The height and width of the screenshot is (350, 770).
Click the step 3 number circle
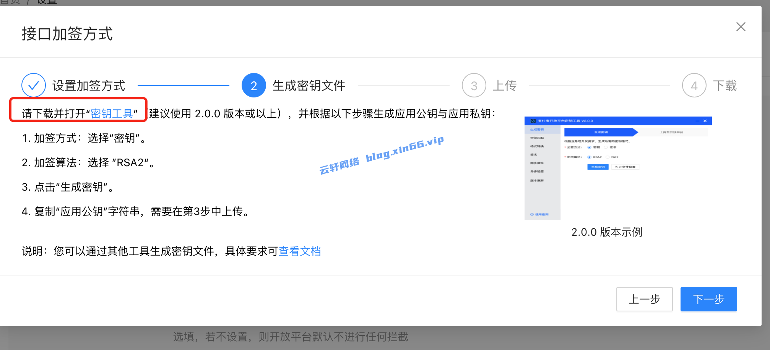[474, 85]
